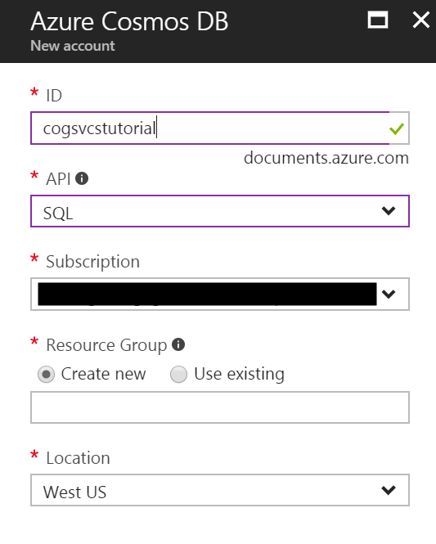Viewport: 436px width, 544px height.
Task: Click the API info icon
Action: 82,178
